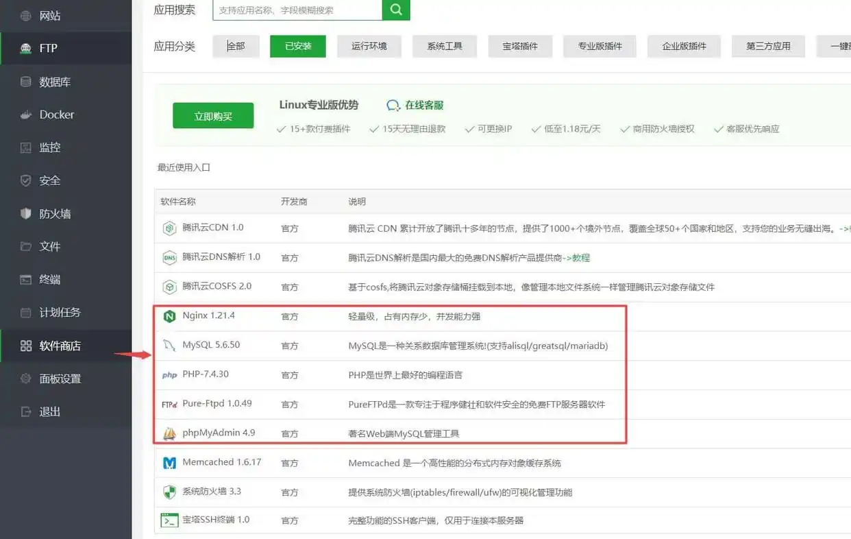Image resolution: width=851 pixels, height=539 pixels.
Task: Click the Memcached 1.6.17 icon
Action: [x=169, y=463]
